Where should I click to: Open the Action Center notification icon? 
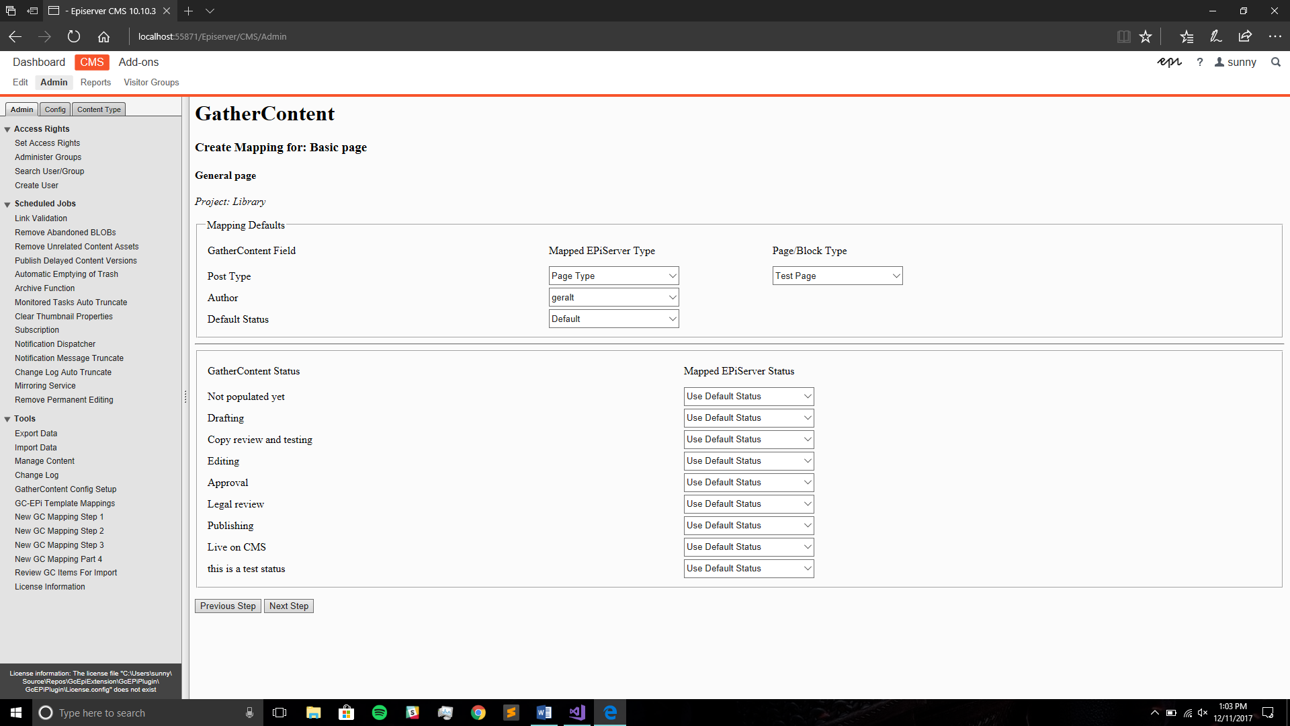1268,713
